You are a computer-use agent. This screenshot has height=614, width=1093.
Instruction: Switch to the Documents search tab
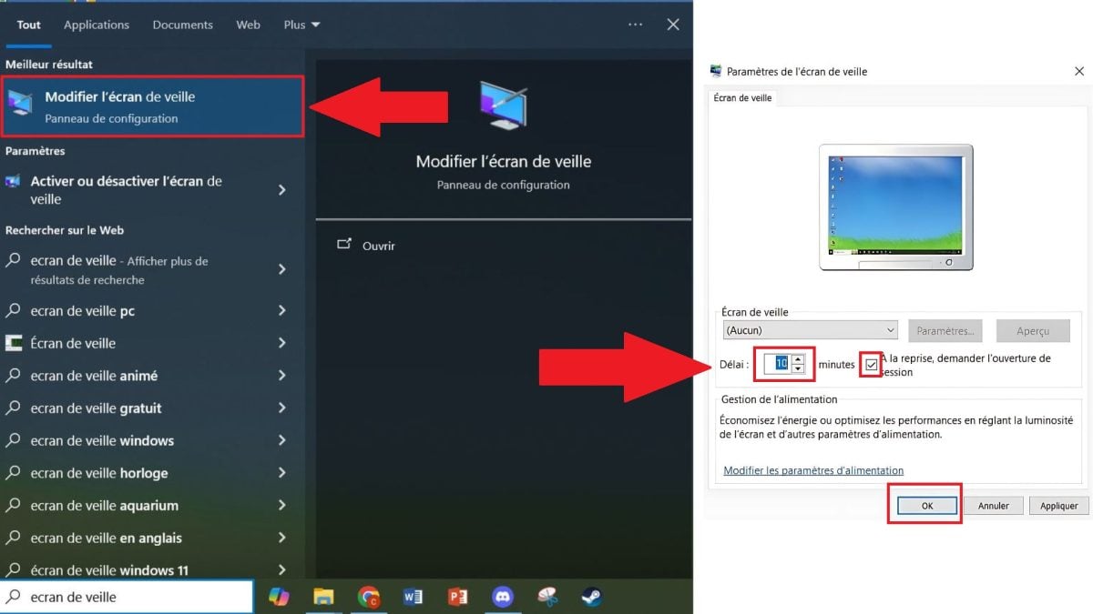point(182,25)
